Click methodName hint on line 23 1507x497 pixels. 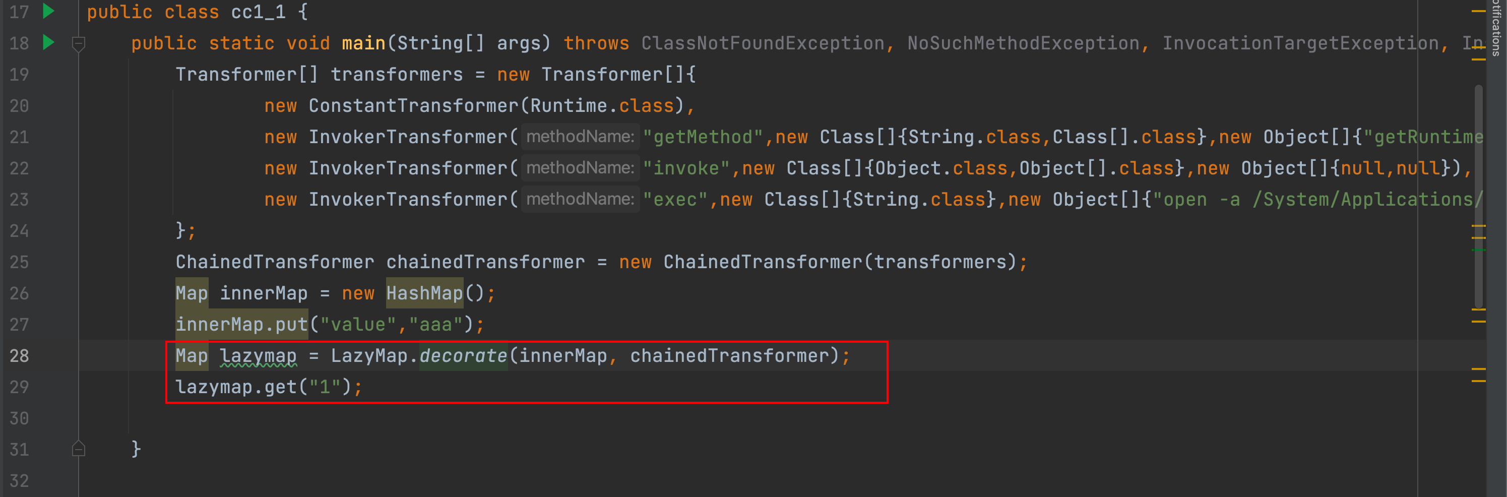[580, 200]
